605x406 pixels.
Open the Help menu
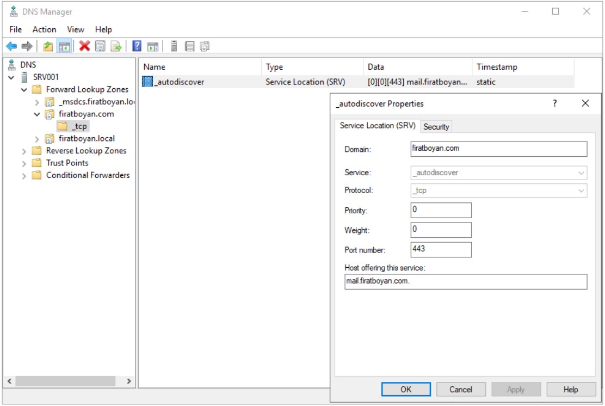point(103,29)
